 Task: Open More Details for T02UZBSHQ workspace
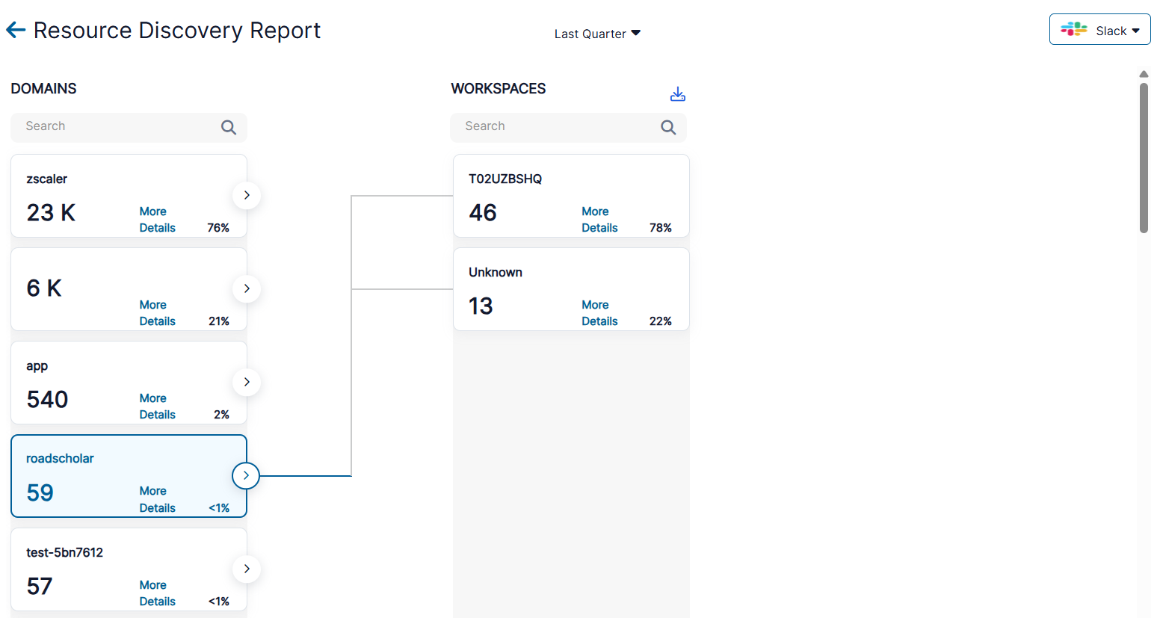click(599, 220)
